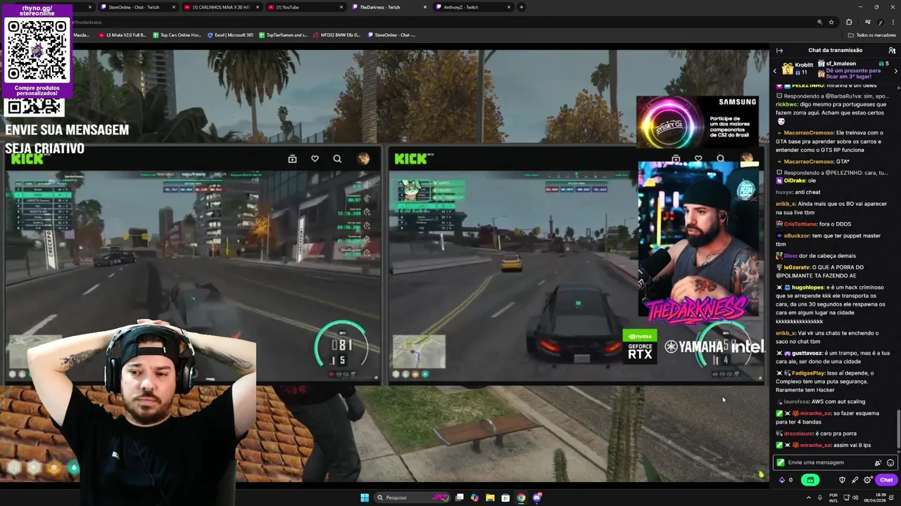Collapse the chat panel with the arrow icon
The width and height of the screenshot is (901, 506).
779,51
